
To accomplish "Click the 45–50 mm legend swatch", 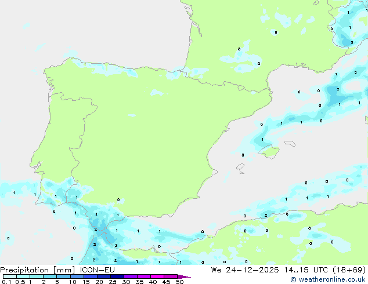I will click(x=171, y=276).
